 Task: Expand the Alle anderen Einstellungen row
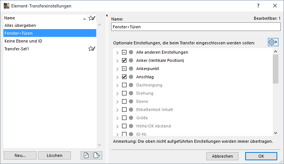coord(118,52)
